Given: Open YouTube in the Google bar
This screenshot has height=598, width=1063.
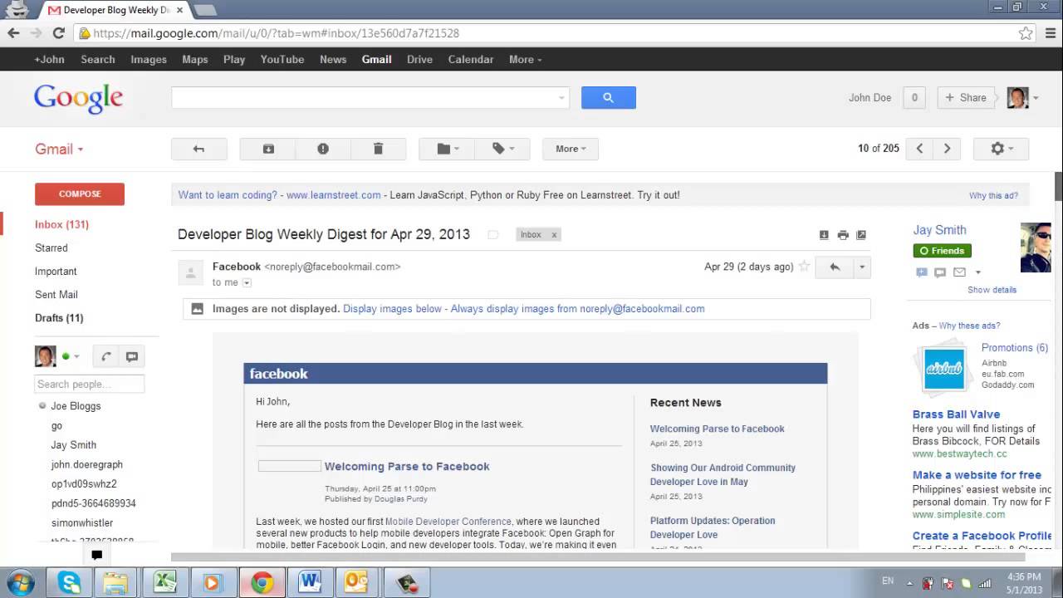Looking at the screenshot, I should (282, 59).
